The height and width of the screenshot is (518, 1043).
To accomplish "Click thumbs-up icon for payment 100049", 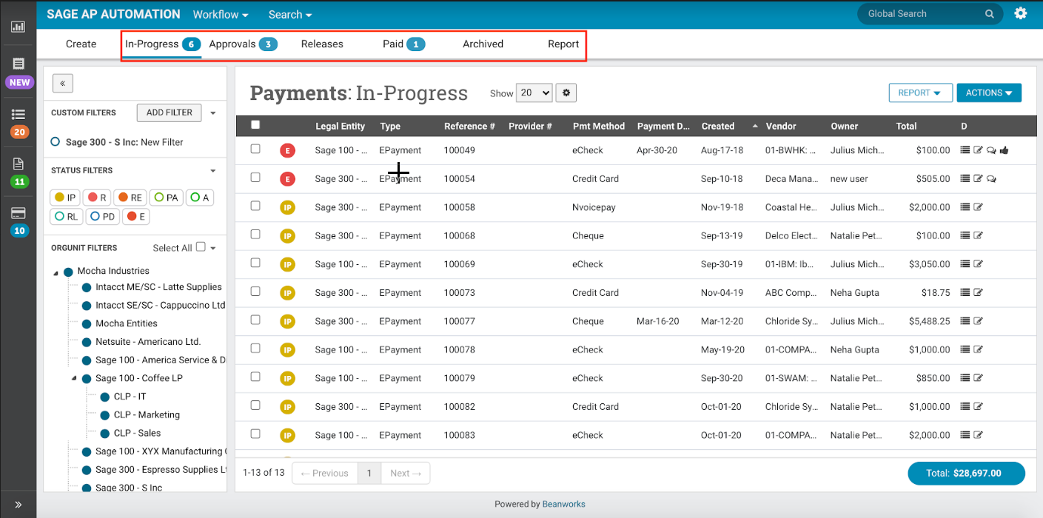I will [x=1005, y=150].
